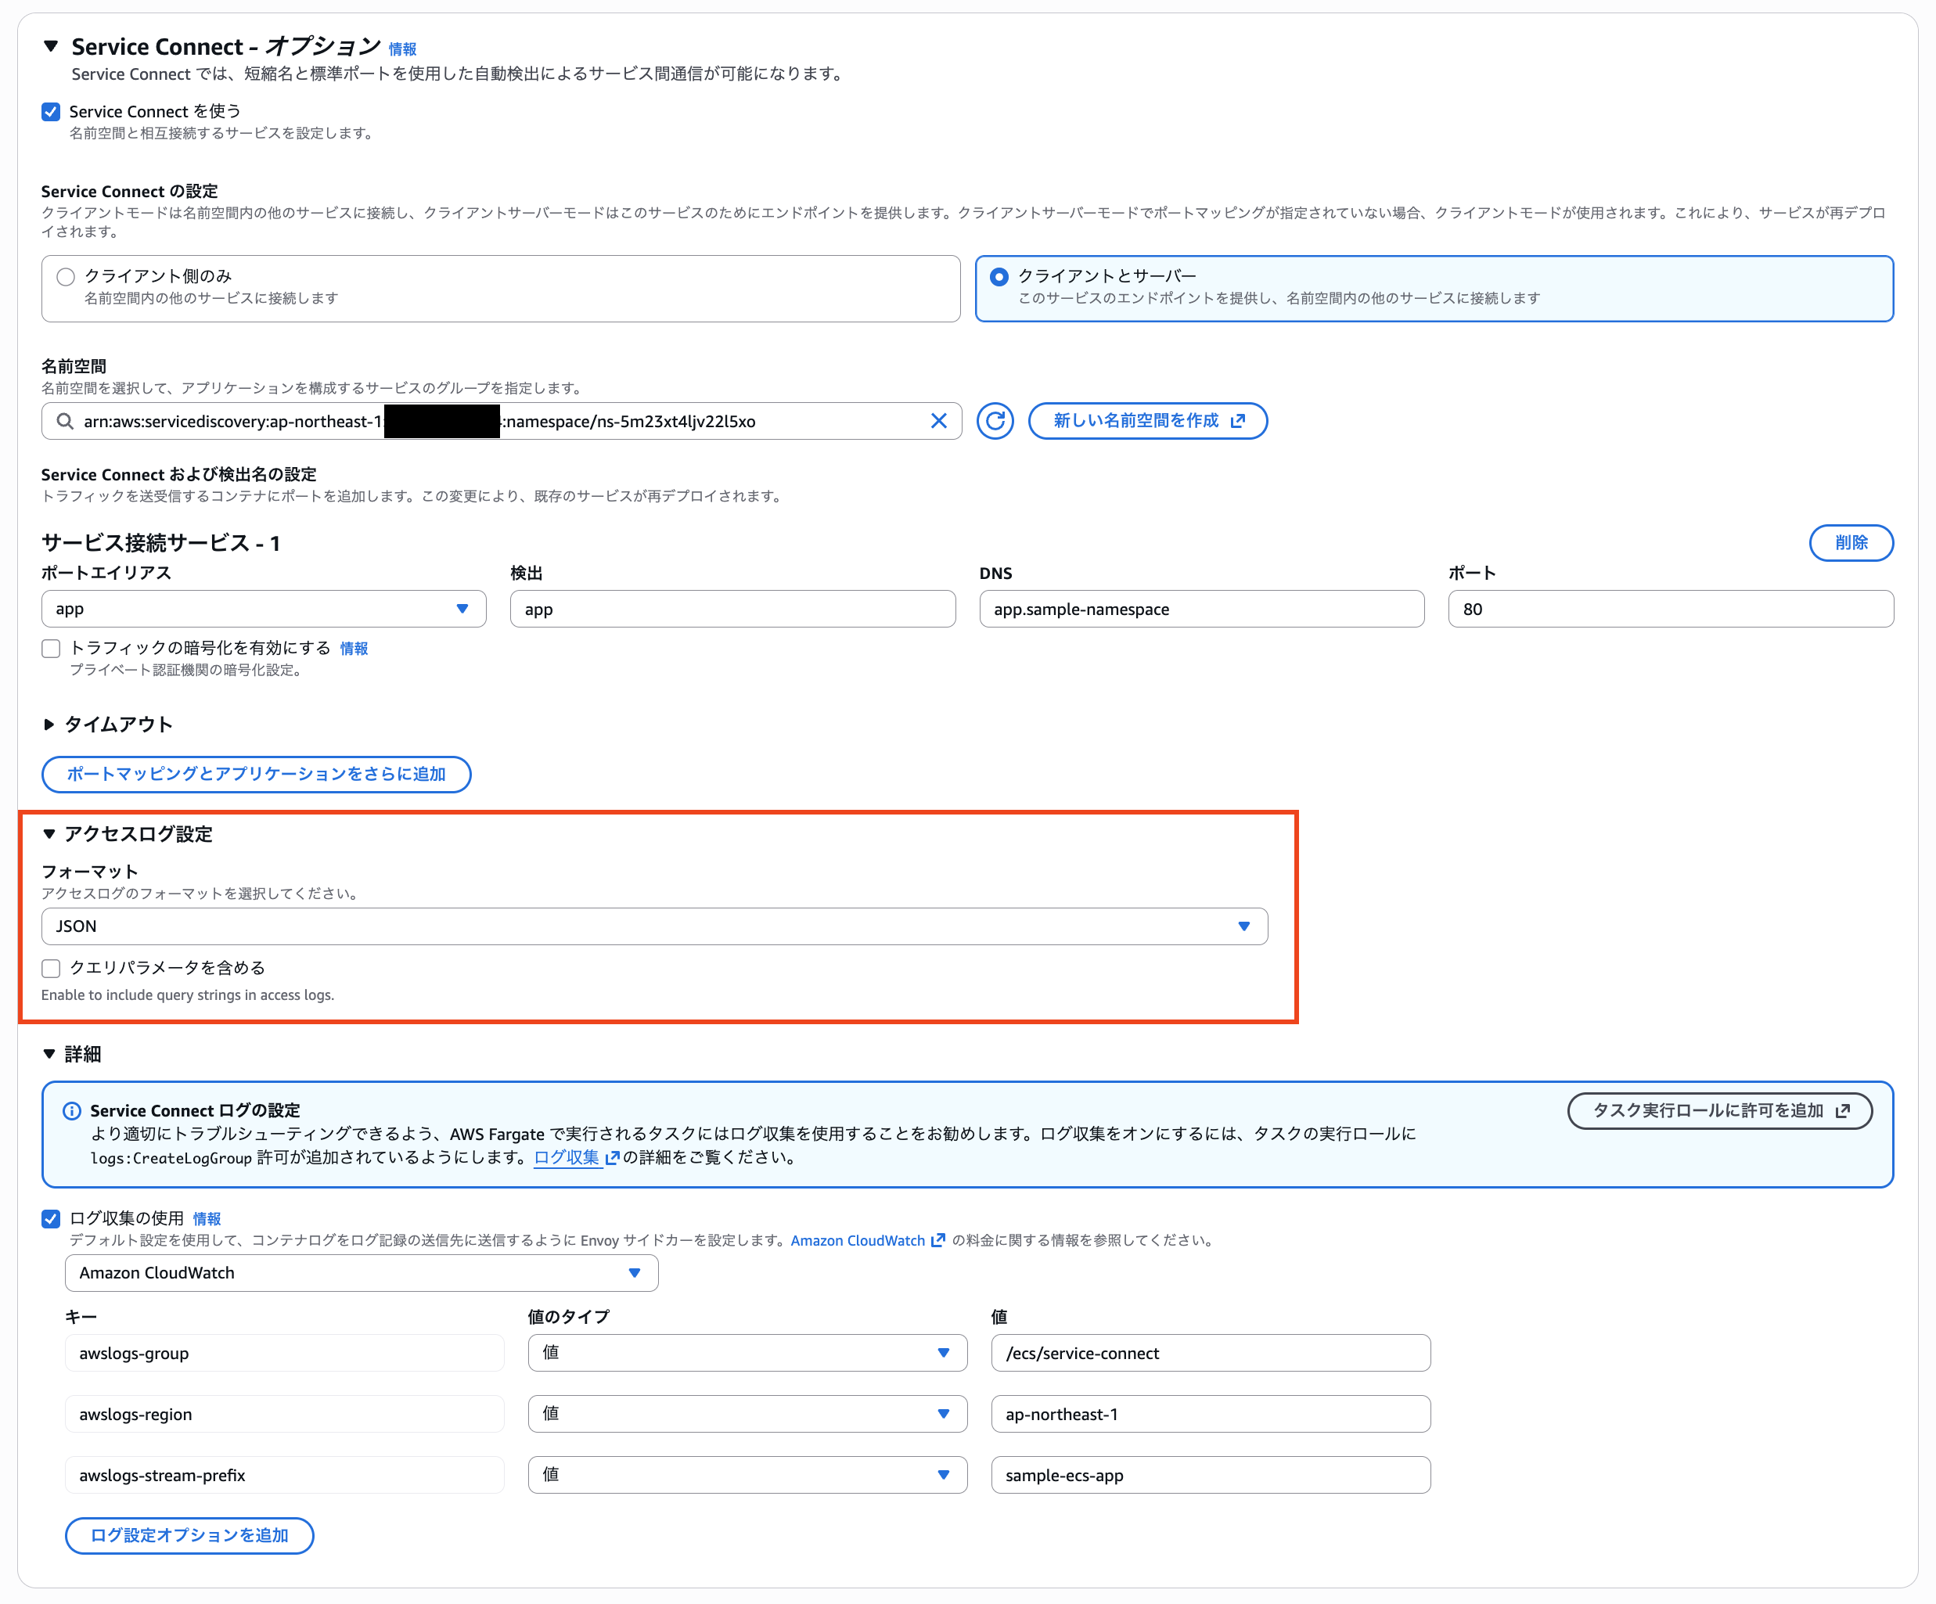Click the info circle icon in Service Connect log banner
Image resolution: width=1936 pixels, height=1604 pixels.
point(71,1111)
